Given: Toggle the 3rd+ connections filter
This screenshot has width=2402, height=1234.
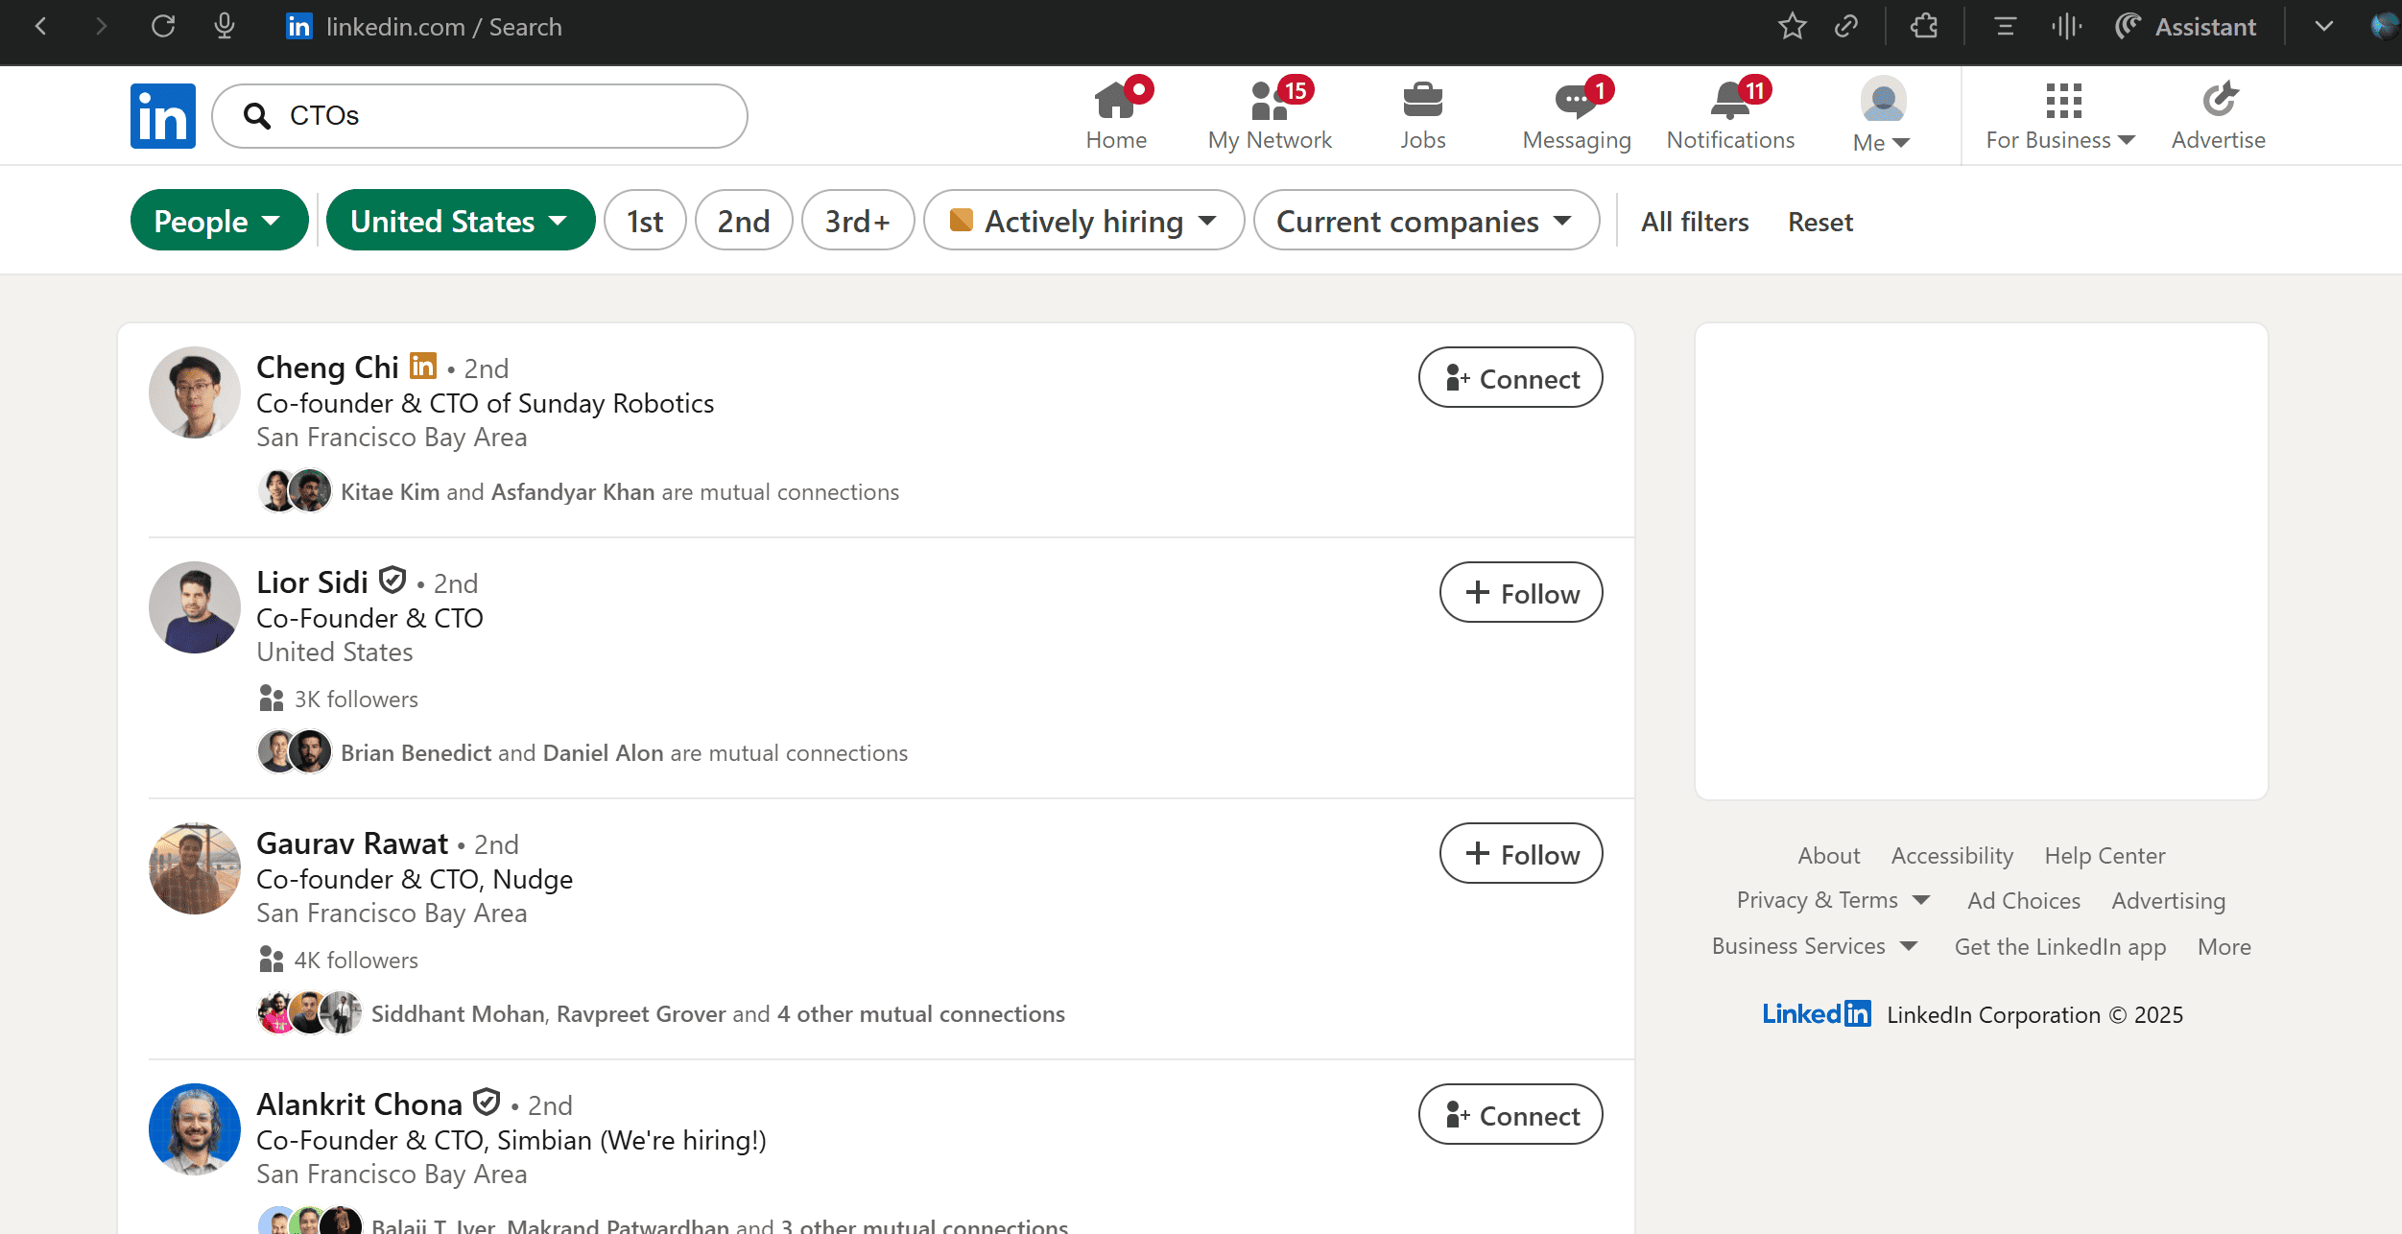Looking at the screenshot, I should tap(857, 220).
